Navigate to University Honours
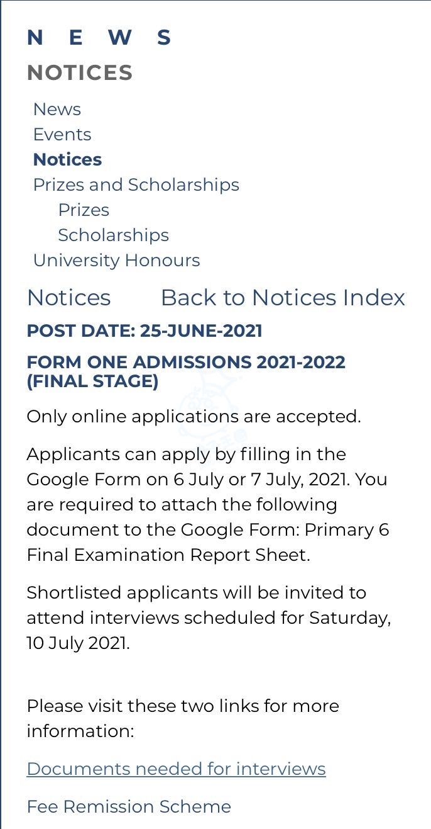The width and height of the screenshot is (431, 829). click(x=116, y=261)
